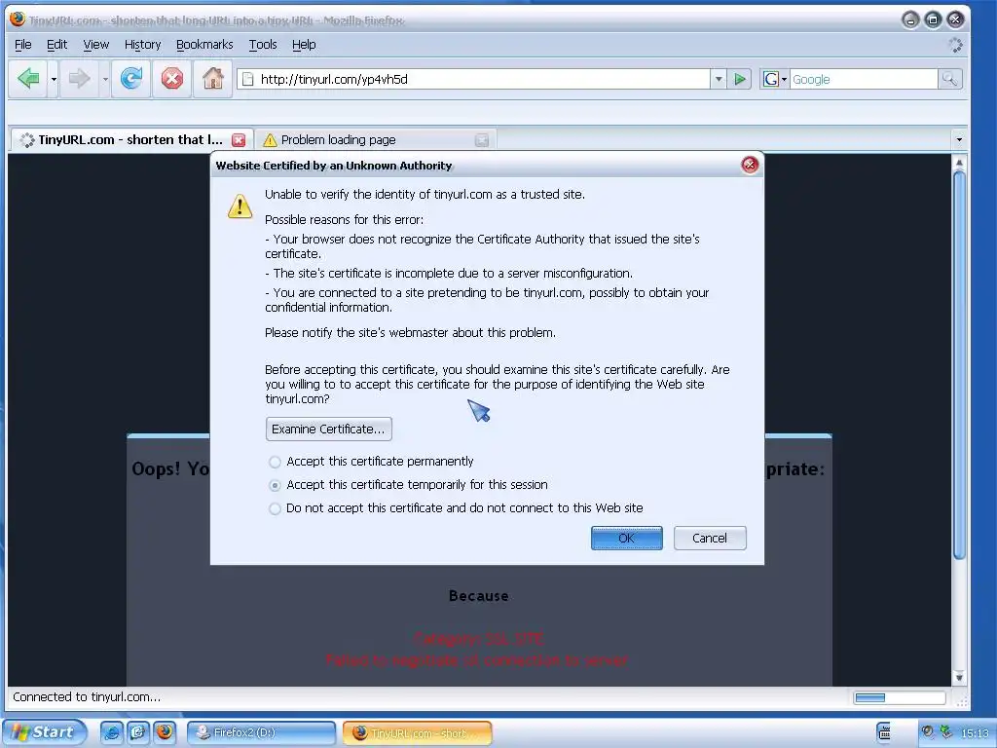Screen dimensions: 997x748
Task: Close the TinyURL.com tab with its red X
Action: [239, 140]
